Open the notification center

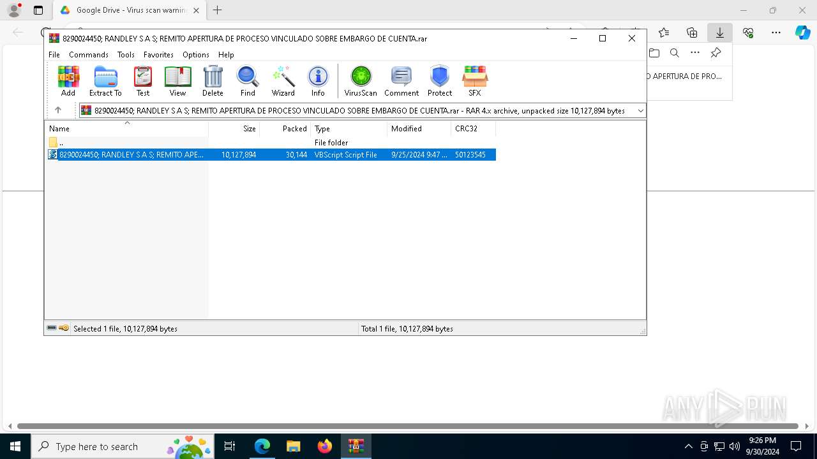pos(796,446)
